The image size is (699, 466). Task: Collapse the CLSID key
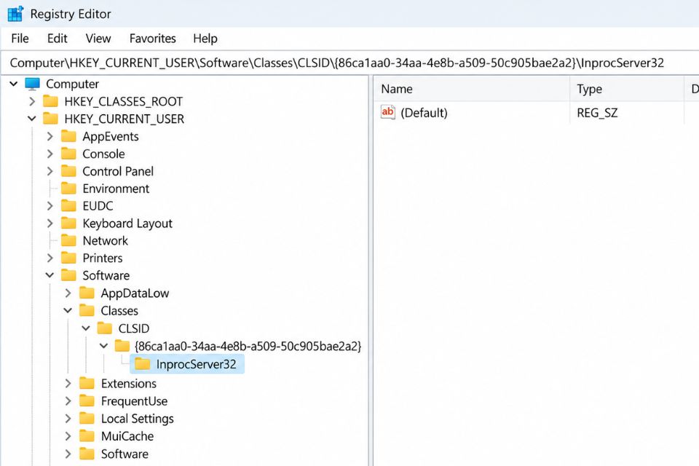pos(86,328)
